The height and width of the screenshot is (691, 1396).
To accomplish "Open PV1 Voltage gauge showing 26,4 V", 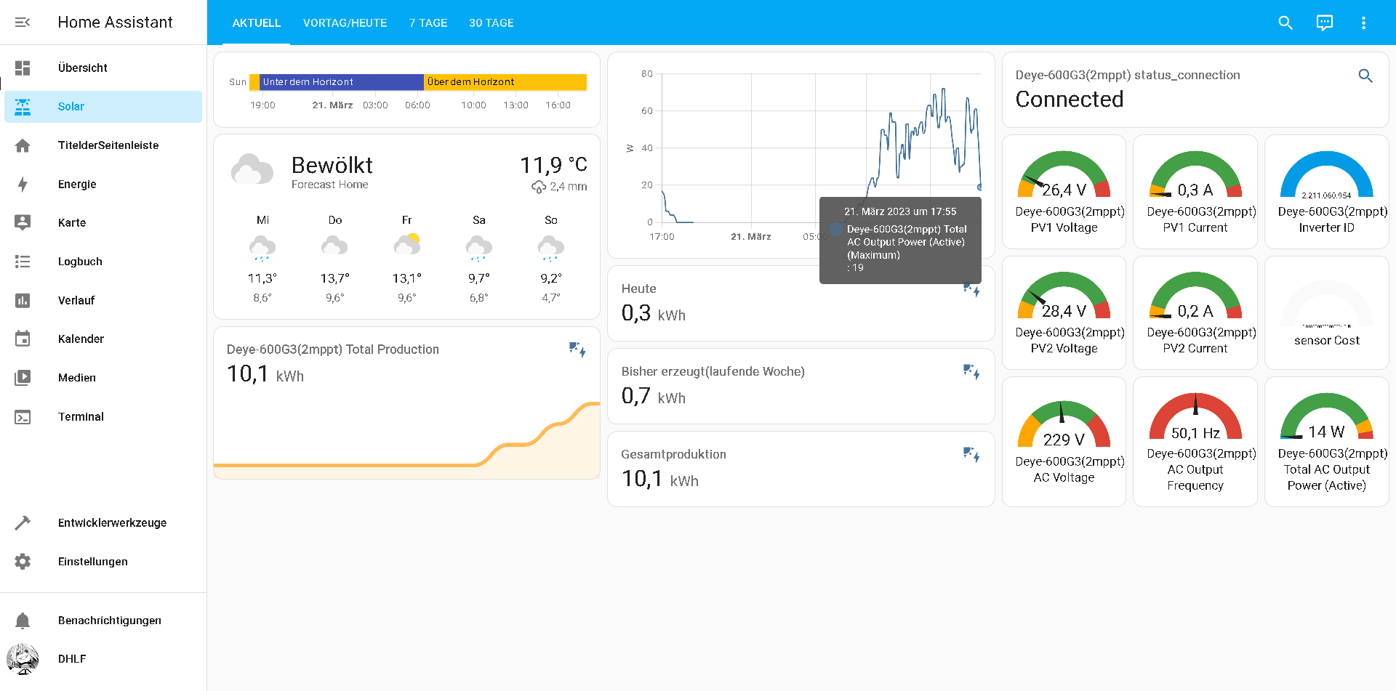I will [1064, 192].
